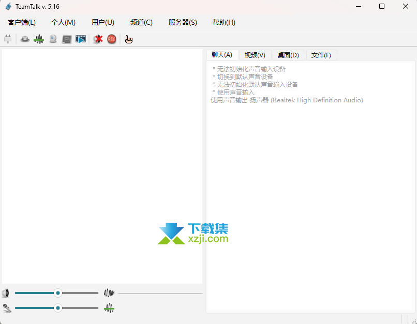Click the voice activation level bar
Screen dimensions: 417x324
(x=160, y=294)
